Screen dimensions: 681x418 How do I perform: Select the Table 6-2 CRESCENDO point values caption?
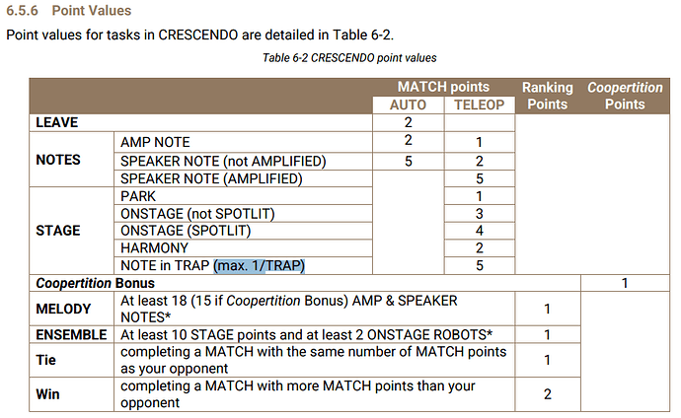tap(349, 58)
